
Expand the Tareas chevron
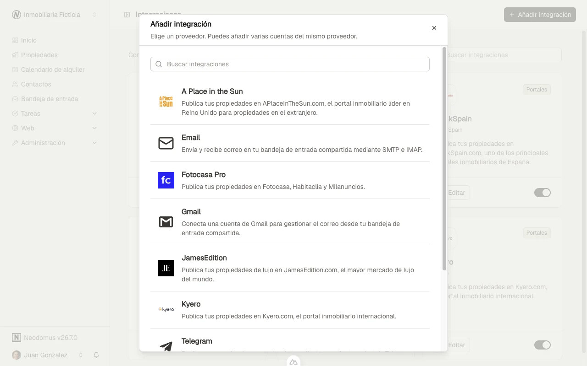(x=94, y=113)
